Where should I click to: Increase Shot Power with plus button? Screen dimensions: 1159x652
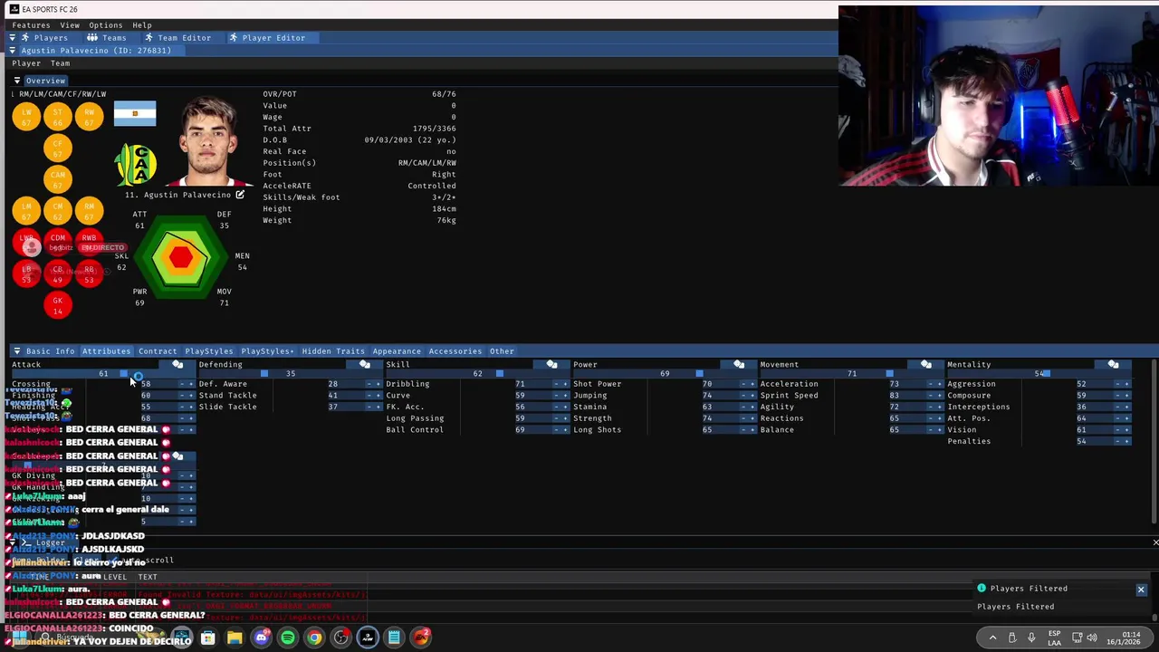[x=753, y=384]
